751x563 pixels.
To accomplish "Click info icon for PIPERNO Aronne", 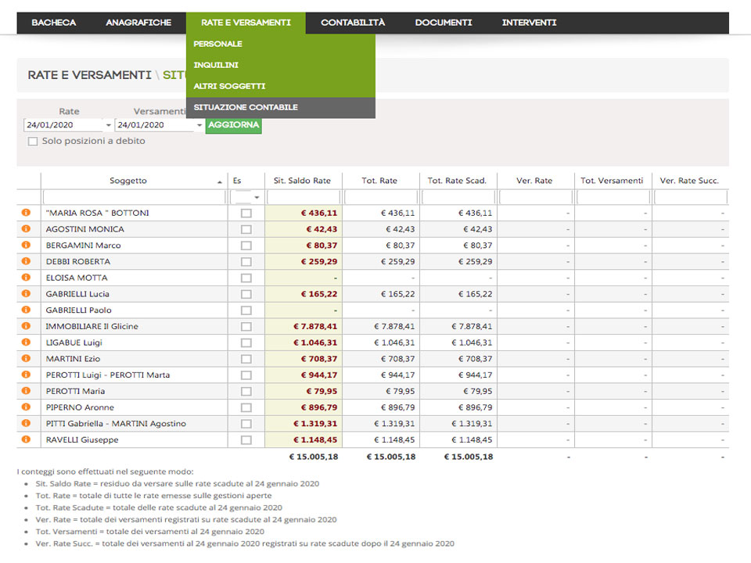I will click(x=26, y=407).
